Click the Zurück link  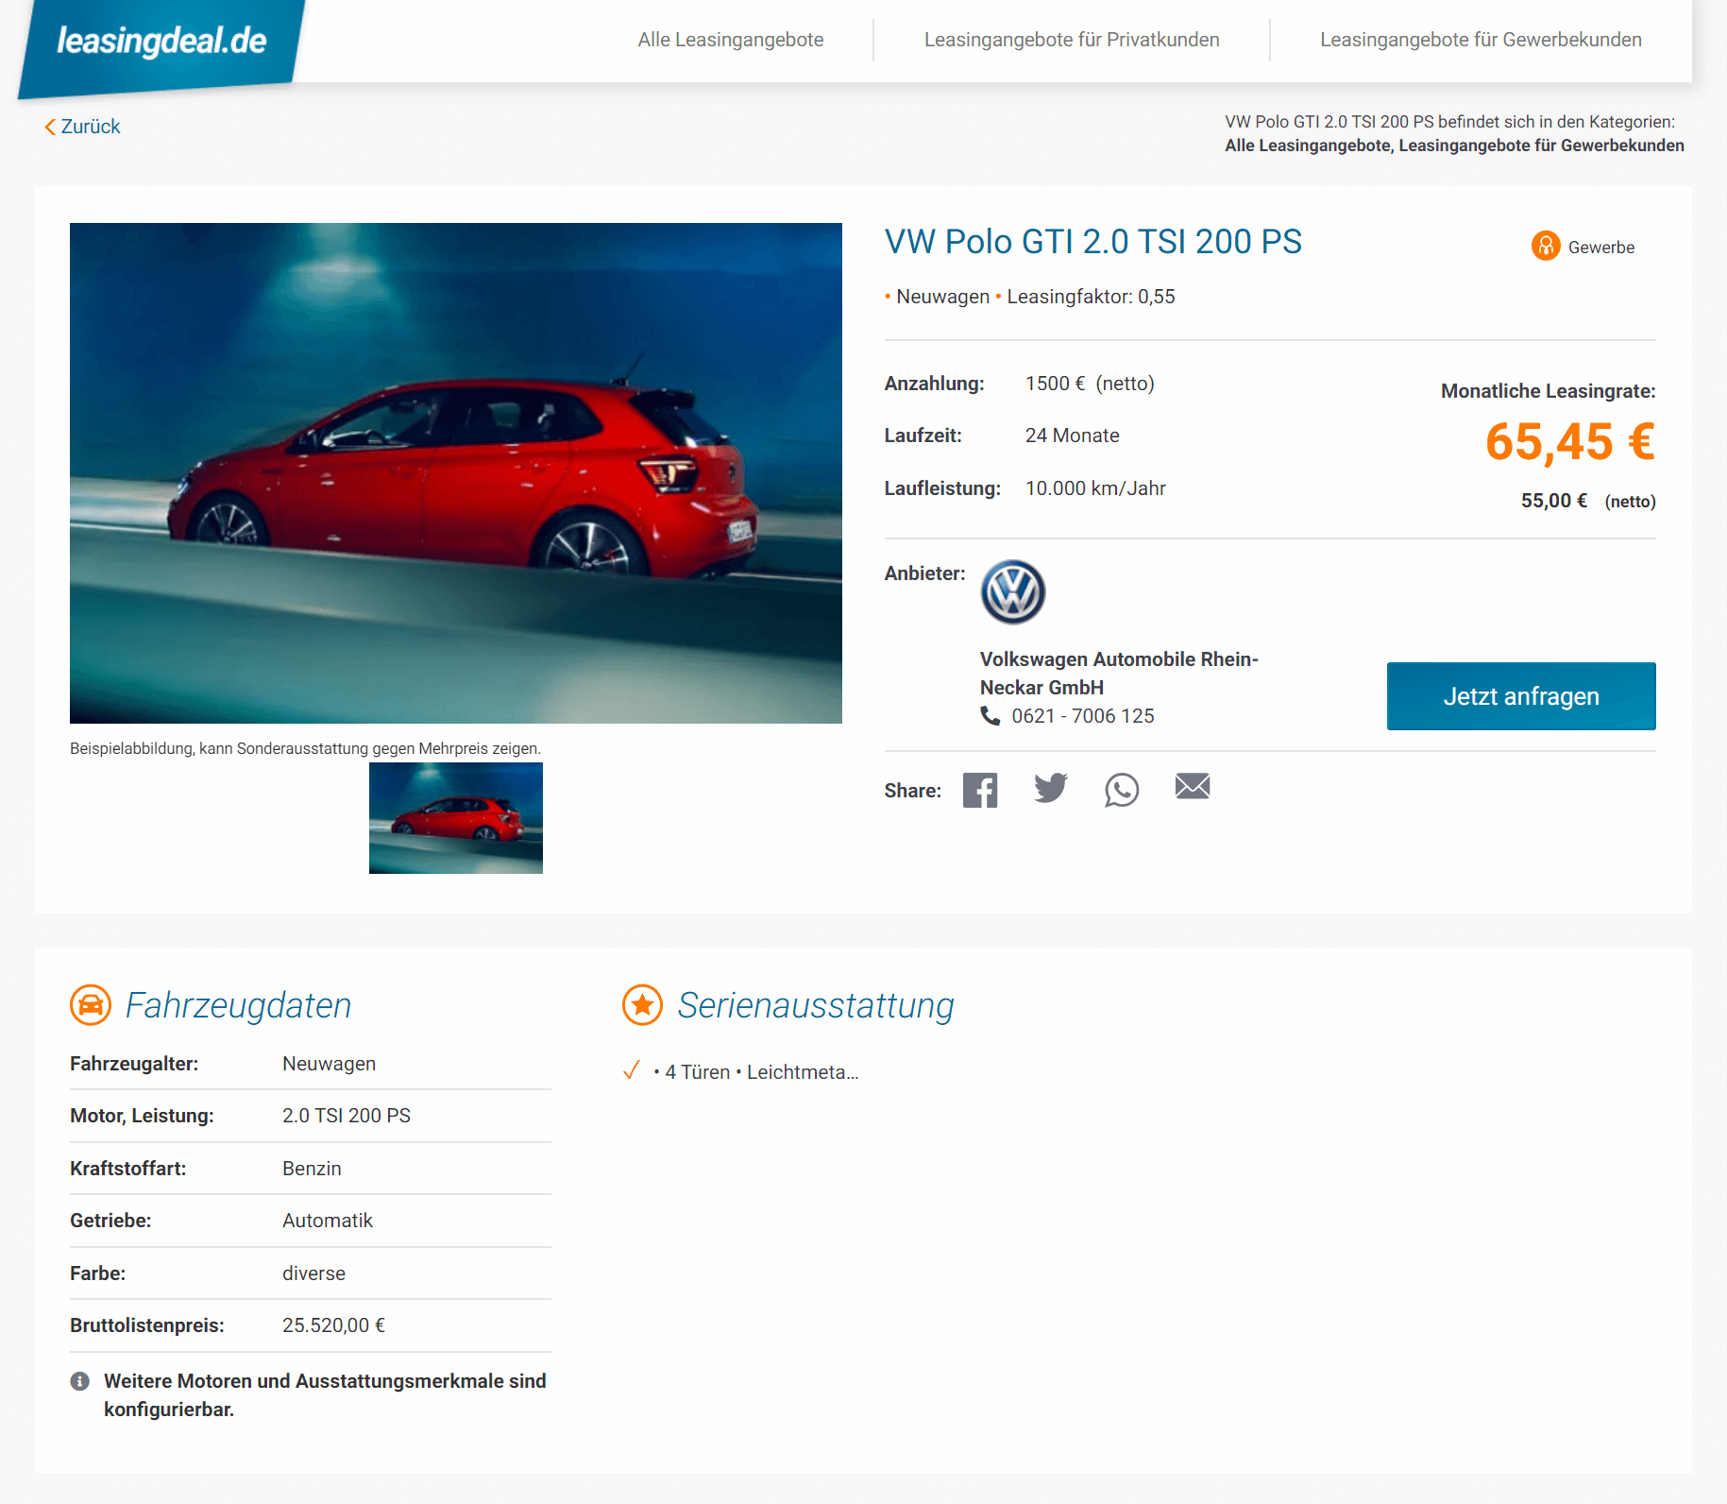click(x=91, y=127)
